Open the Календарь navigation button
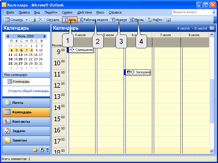Viewport: 218px width, 163px height. pyautogui.click(x=26, y=112)
